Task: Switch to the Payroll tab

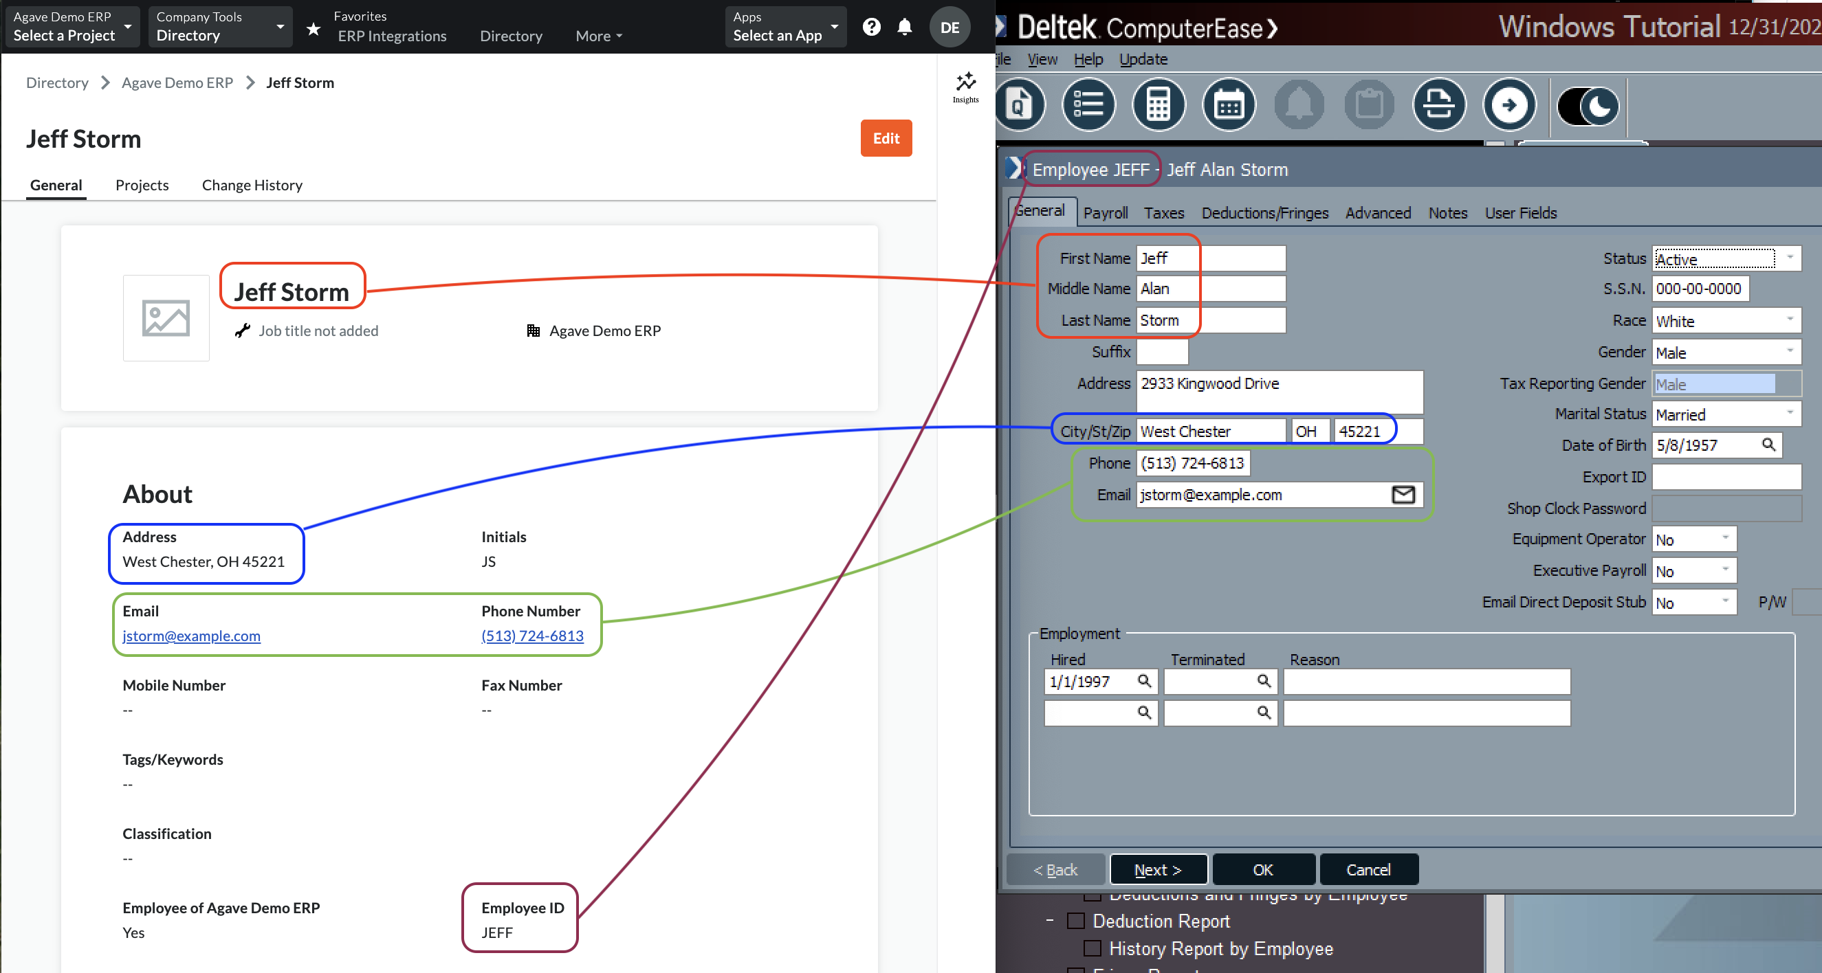Action: [1105, 212]
